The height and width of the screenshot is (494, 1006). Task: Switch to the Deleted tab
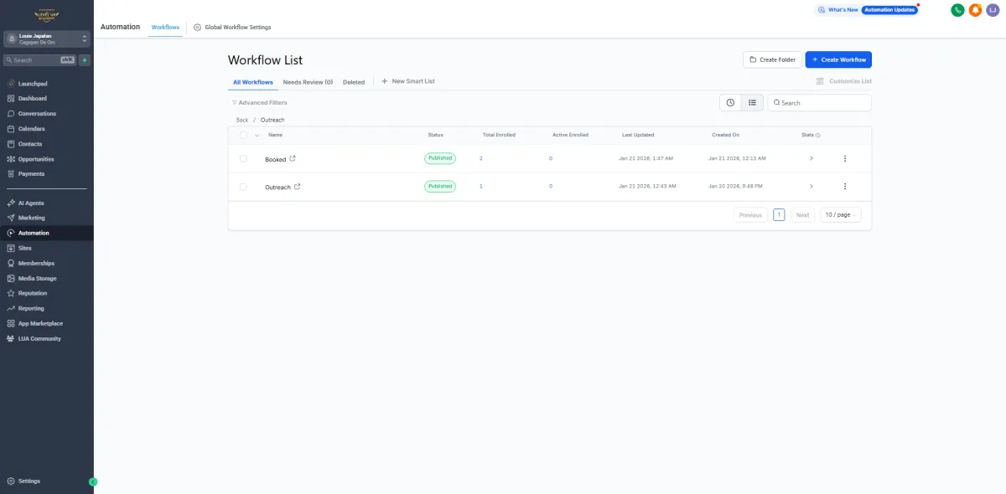click(x=354, y=82)
